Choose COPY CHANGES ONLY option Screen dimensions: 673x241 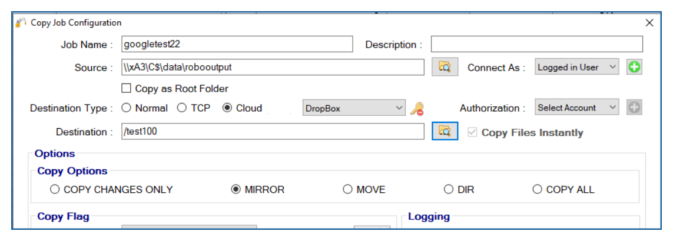pos(55,189)
